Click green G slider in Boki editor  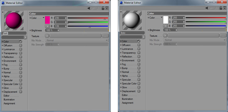tap(206, 22)
